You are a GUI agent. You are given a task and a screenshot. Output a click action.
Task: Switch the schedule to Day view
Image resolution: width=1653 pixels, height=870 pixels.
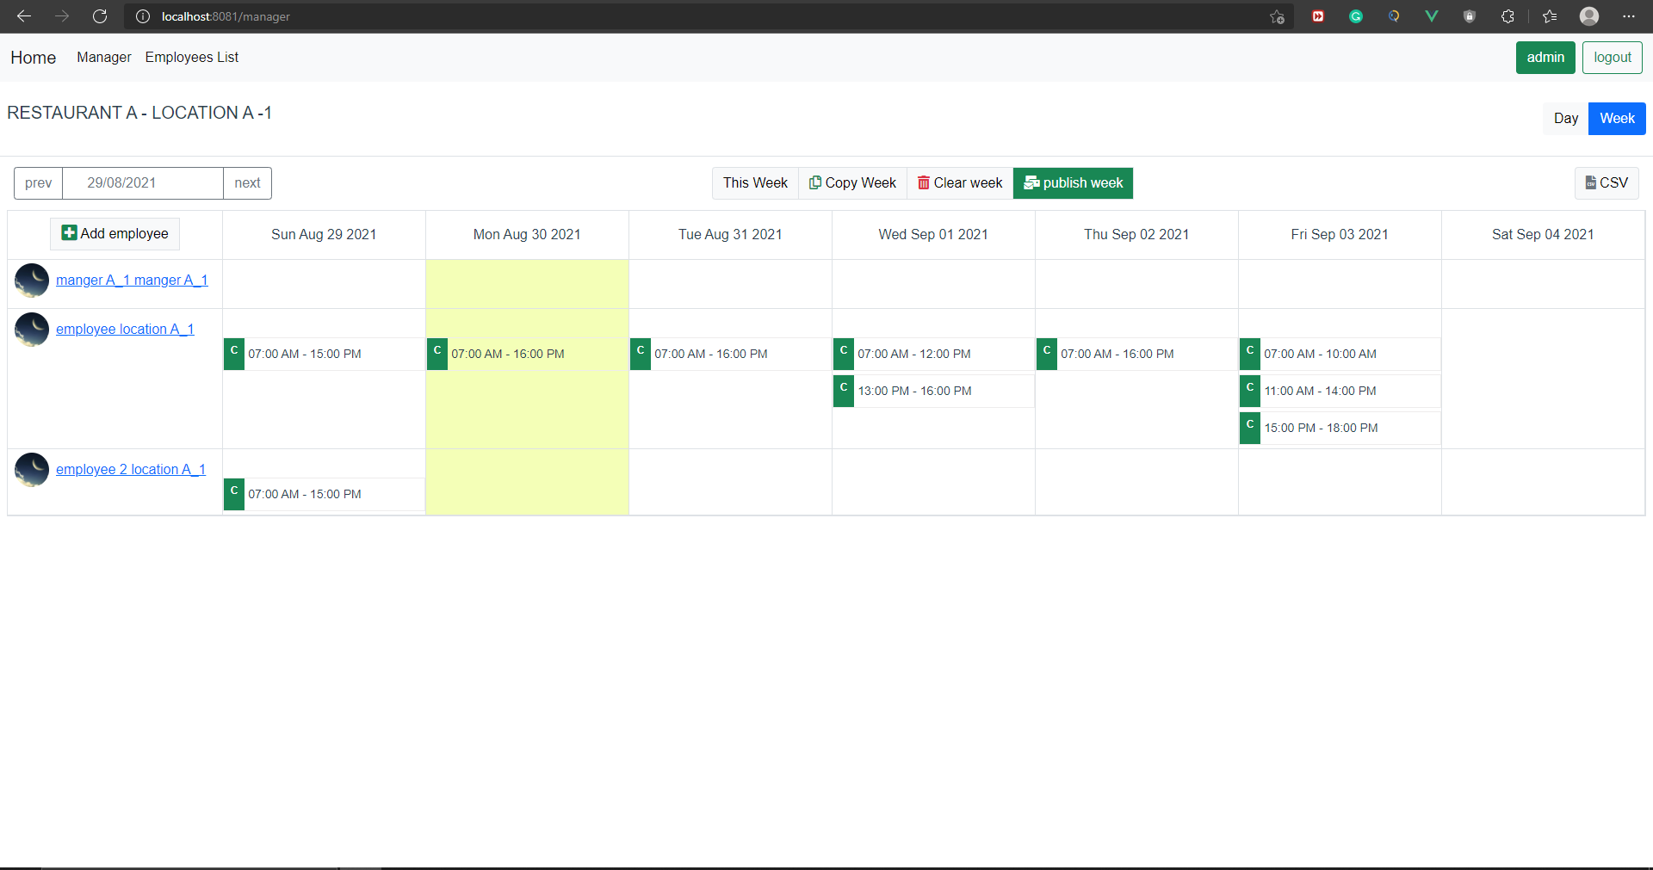click(1566, 118)
